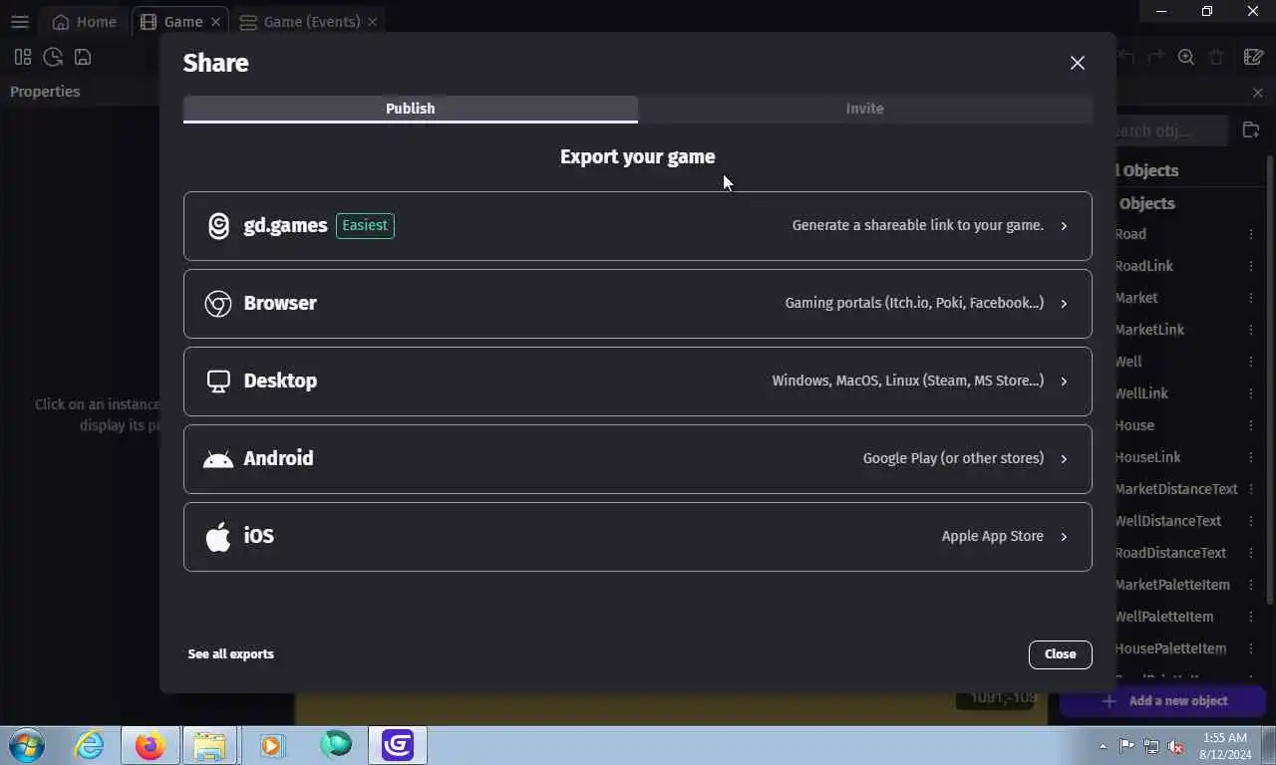Switch to the Publish tab
Screen dimensions: 1276x765
click(410, 109)
